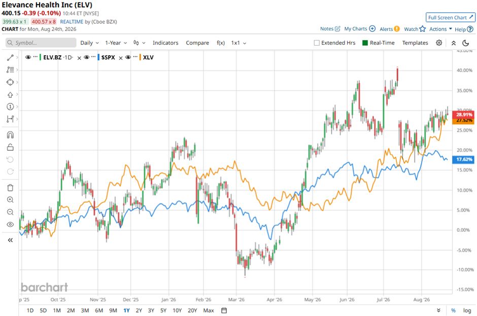The width and height of the screenshot is (477, 316).
Task: Open options dots for ELV.BZ series
Action: (36, 57)
